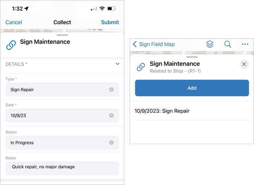Tap the drag handle above the Add panel
Image resolution: width=254 pixels, height=185 pixels.
192,57
